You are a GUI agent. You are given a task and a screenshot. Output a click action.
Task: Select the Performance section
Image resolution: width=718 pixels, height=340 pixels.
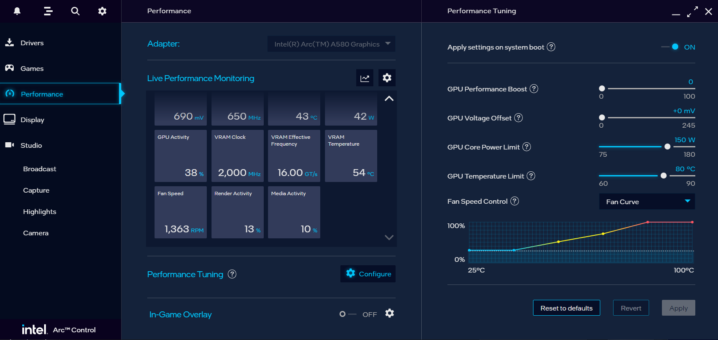pos(60,94)
